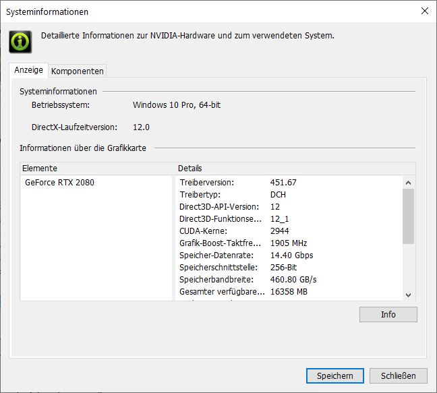This screenshot has width=437, height=393.
Task: Select GeForce RTX 2080 in Elemente list
Action: (x=59, y=183)
